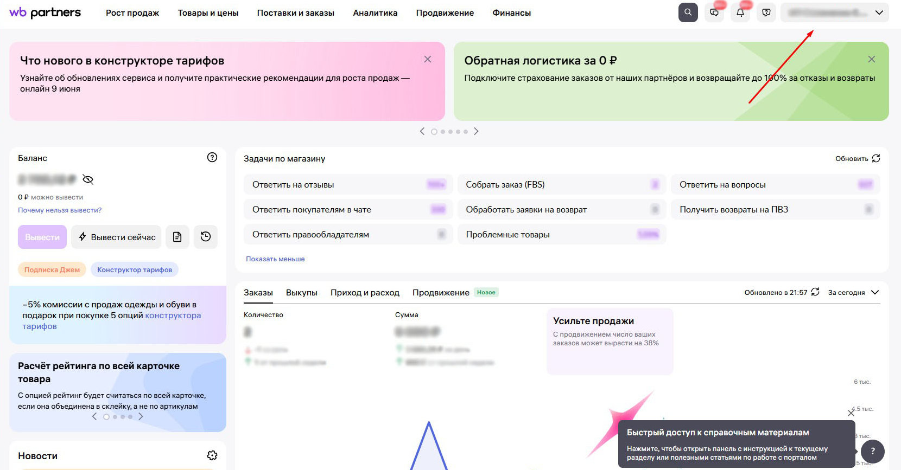Open the feedback question bubble icon
Image resolution: width=901 pixels, height=470 pixels.
click(x=766, y=12)
